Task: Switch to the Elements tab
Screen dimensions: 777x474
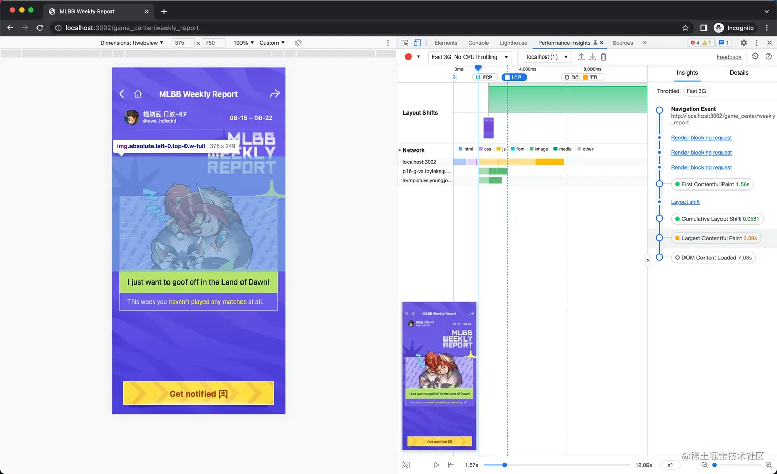Action: click(x=446, y=43)
